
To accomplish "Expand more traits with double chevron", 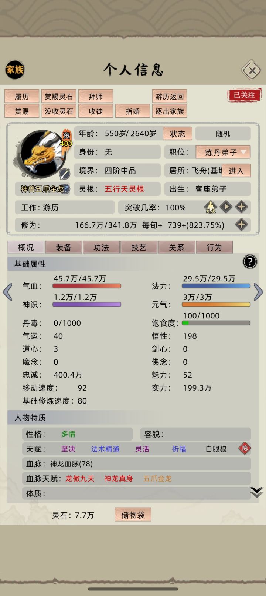I will [x=256, y=492].
